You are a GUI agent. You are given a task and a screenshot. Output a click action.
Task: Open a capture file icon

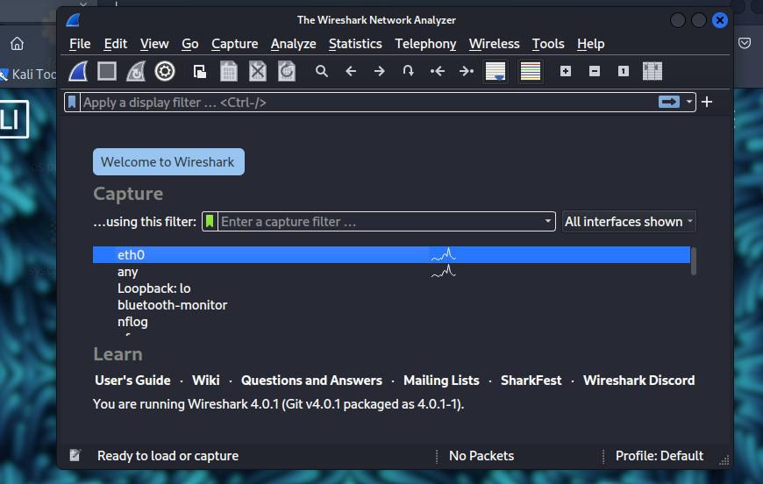coord(199,72)
